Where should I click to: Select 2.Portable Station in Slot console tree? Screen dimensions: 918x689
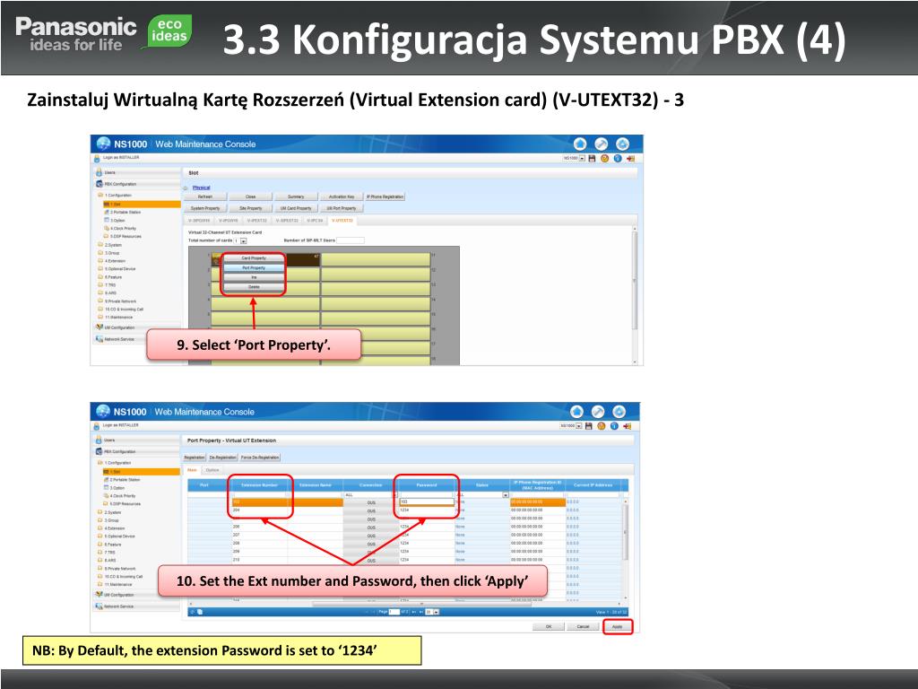(x=123, y=212)
